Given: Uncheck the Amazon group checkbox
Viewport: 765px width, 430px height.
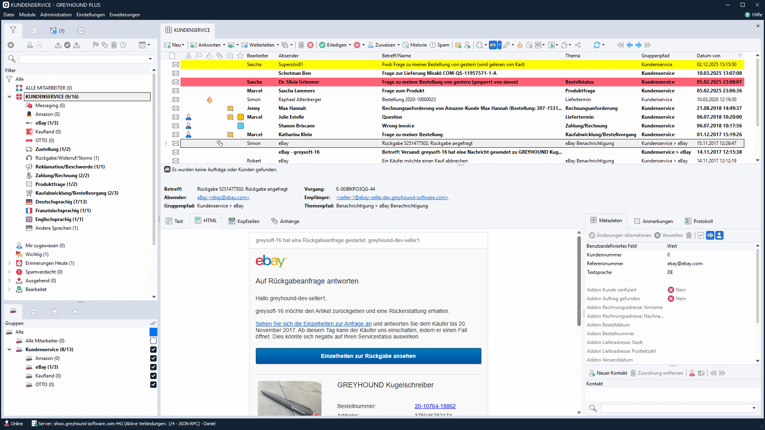Looking at the screenshot, I should click(x=153, y=358).
